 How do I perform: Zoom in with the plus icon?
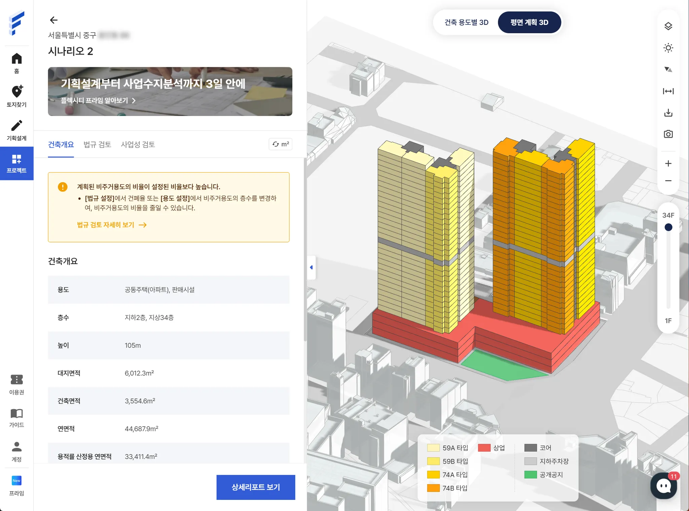click(x=668, y=163)
